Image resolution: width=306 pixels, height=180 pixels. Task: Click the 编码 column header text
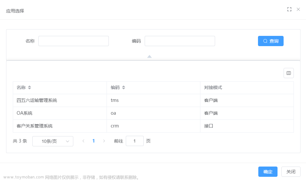click(x=115, y=87)
